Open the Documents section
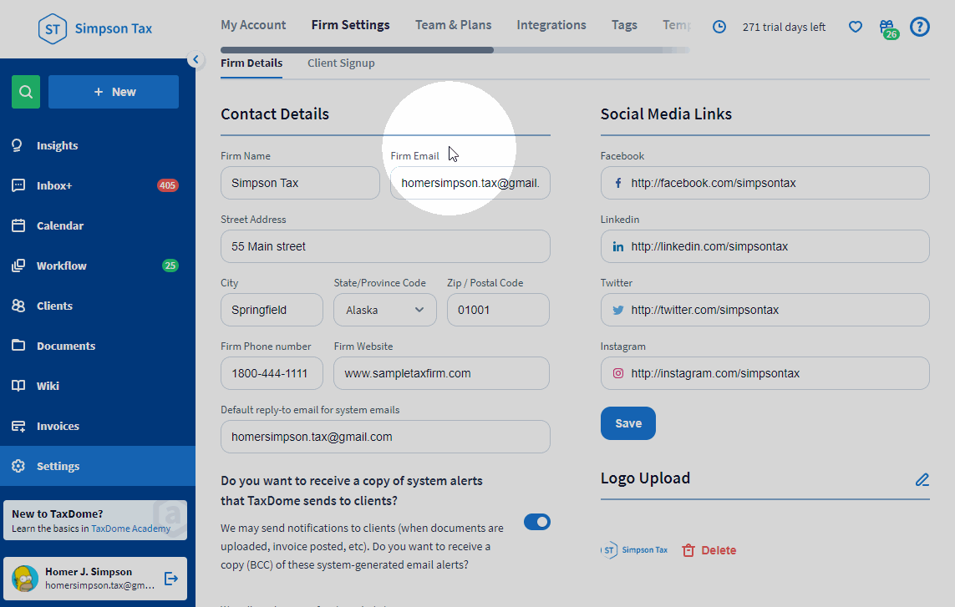Viewport: 955px width, 607px height. point(98,346)
